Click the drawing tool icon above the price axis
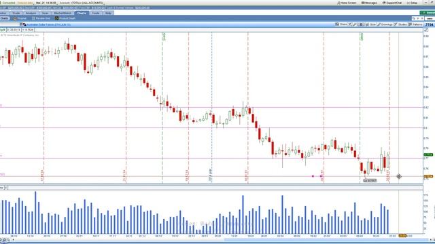Image resolution: width=435 pixels, height=244 pixels. coord(426,30)
